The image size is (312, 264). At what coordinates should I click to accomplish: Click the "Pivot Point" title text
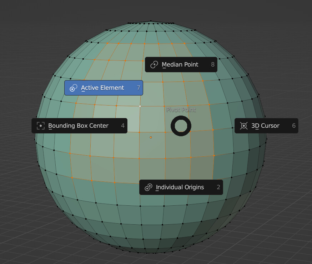[181, 110]
